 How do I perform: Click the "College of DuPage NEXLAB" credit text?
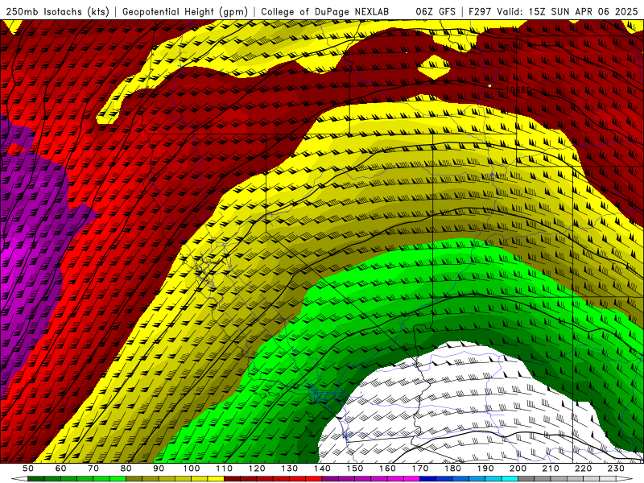[325, 11]
